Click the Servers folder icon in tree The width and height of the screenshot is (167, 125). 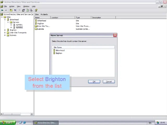11,22
